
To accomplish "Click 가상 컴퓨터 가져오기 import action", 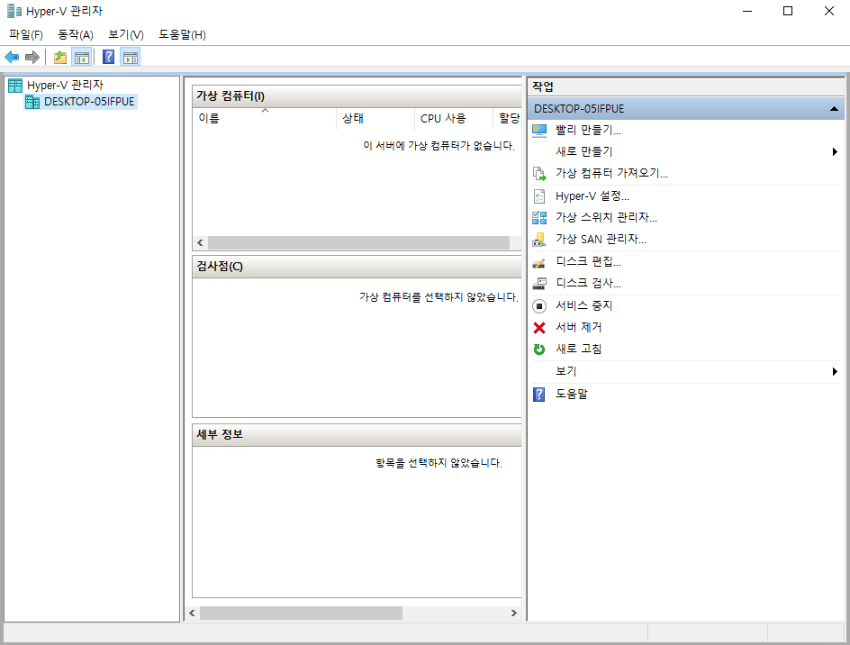I will (611, 173).
